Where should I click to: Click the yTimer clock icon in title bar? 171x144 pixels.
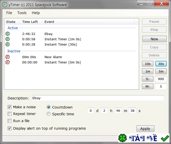tap(5, 5)
